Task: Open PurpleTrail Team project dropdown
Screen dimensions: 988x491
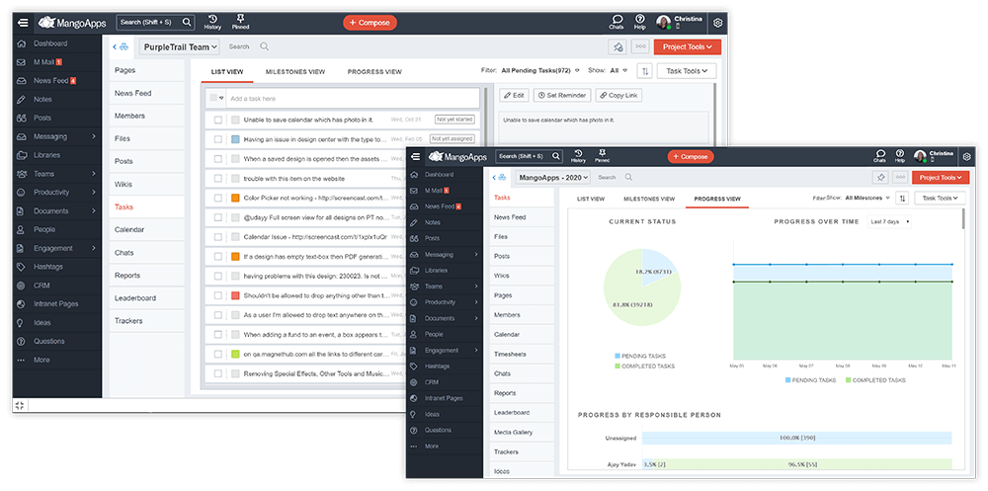Action: (180, 46)
